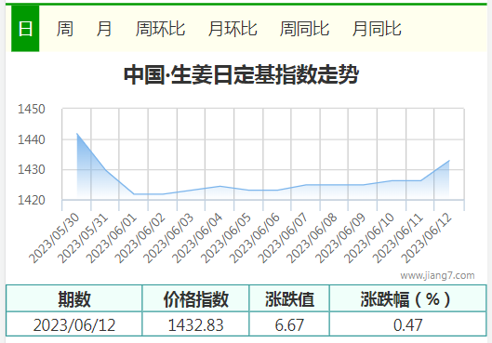This screenshot has width=492, height=343.
Task: Click the 2023/06/08 x-axis date label
Action: tap(312, 238)
